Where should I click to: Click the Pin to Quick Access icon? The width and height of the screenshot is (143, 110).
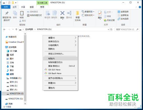point(7,13)
